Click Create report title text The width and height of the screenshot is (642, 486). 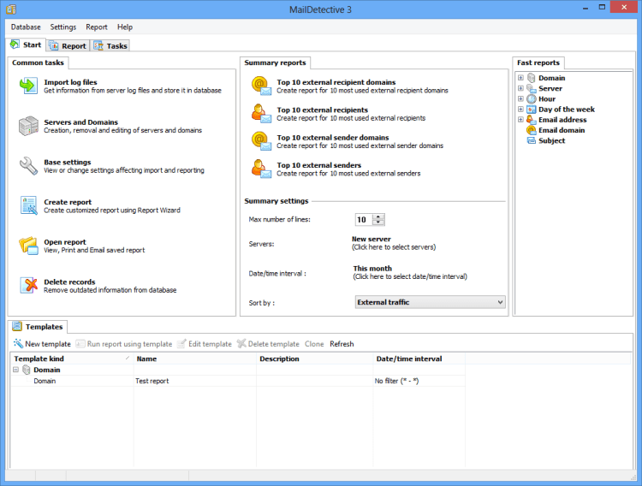coord(68,202)
